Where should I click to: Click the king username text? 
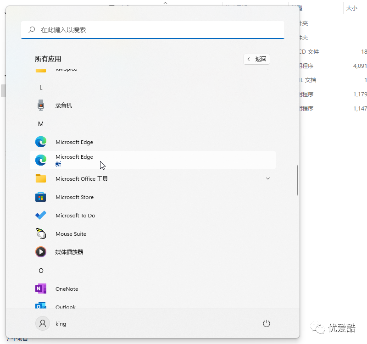click(61, 324)
